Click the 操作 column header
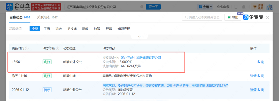 tap(253, 48)
